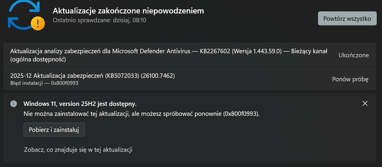Click the Ponów próbę retry link

[350, 79]
